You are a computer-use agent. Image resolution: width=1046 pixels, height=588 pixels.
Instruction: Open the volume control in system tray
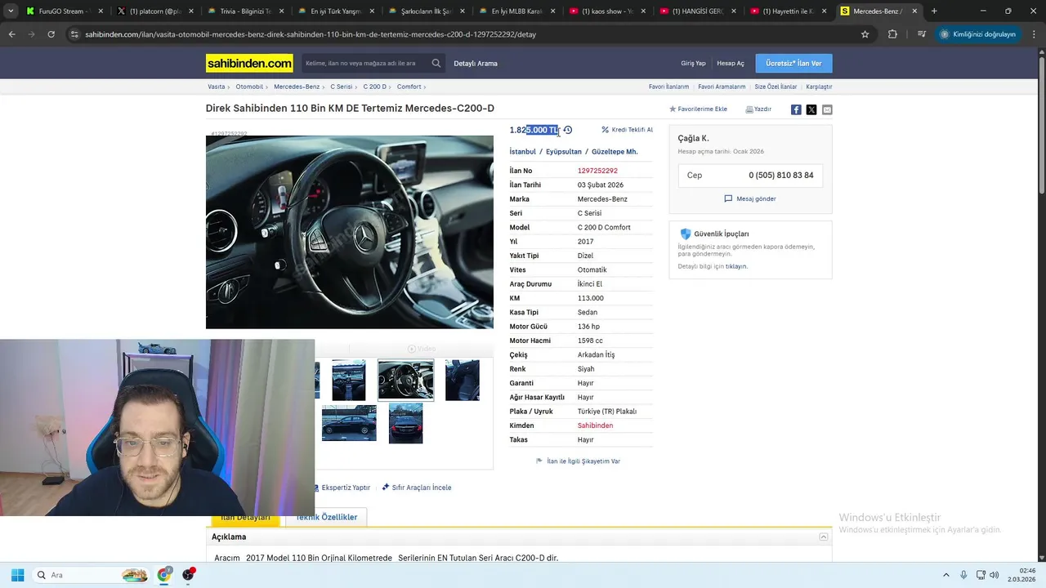click(994, 575)
